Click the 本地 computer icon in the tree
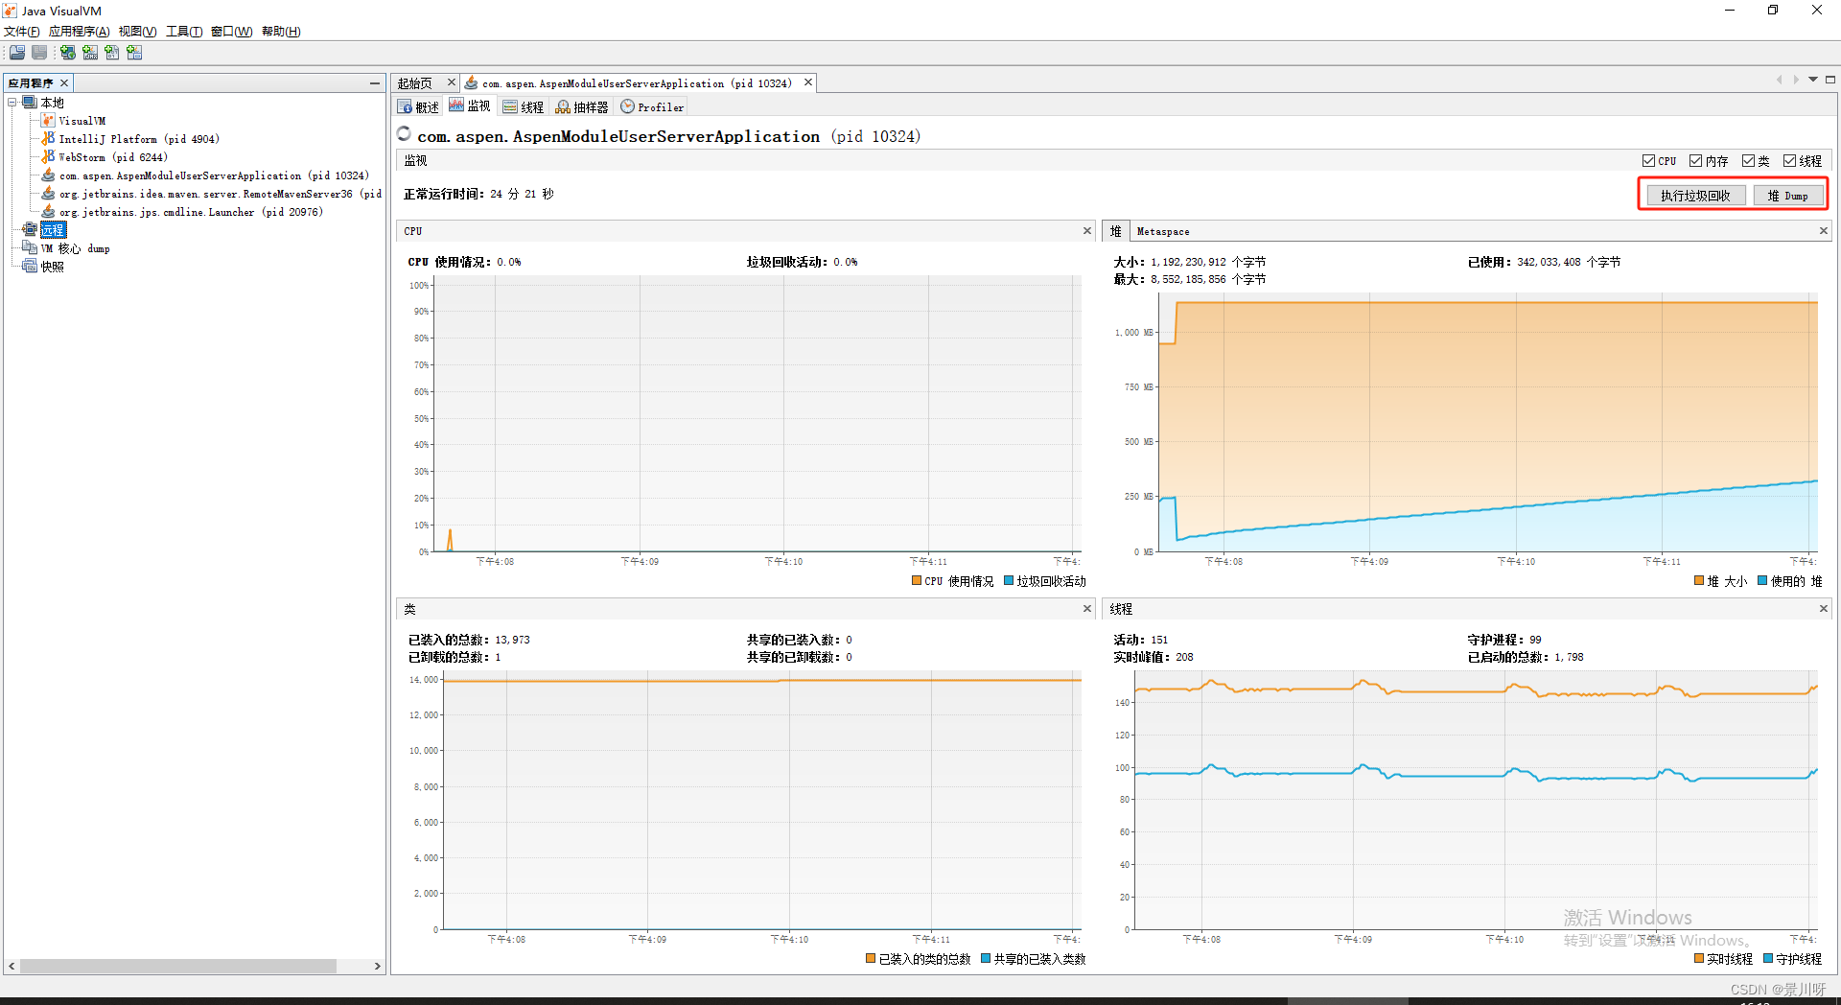 click(30, 103)
